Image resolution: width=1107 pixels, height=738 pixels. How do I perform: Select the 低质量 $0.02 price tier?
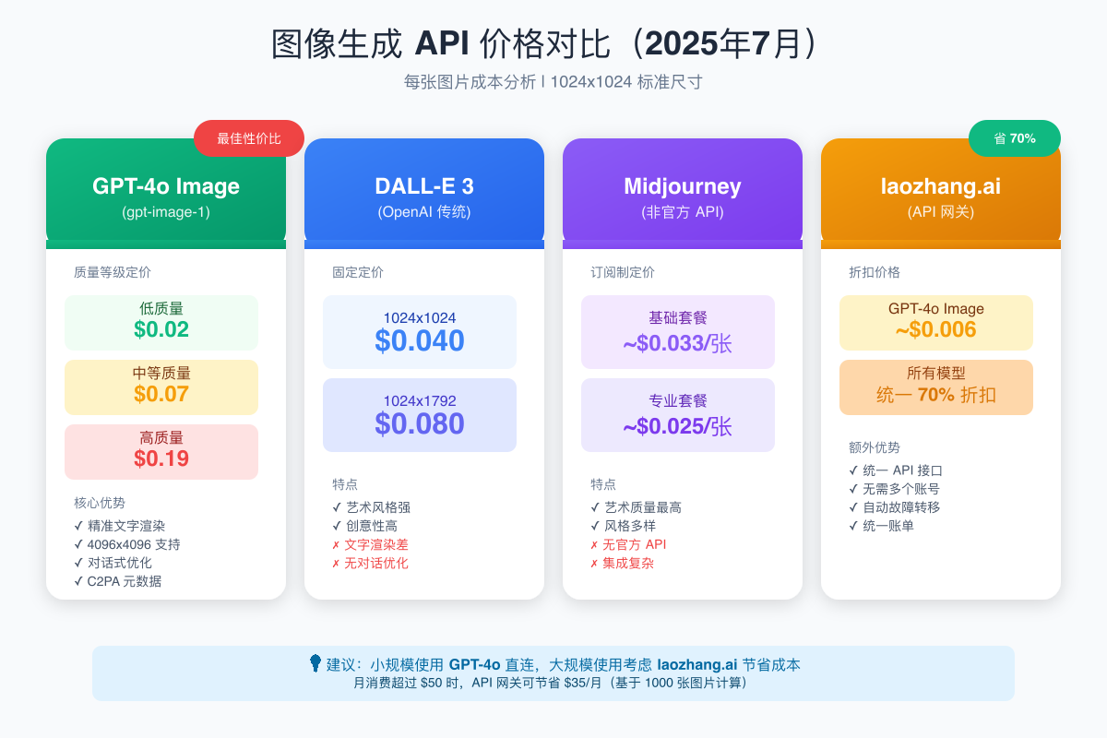(161, 321)
